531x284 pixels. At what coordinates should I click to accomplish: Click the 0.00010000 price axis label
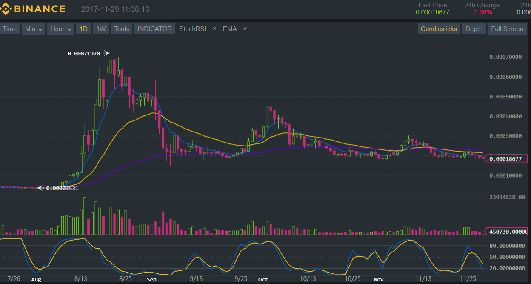click(x=506, y=175)
